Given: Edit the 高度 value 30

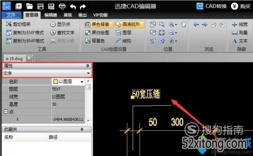Looking at the screenshot, I should [68, 104].
